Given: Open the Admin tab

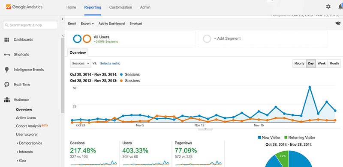Looking at the screenshot, I should click(145, 7).
